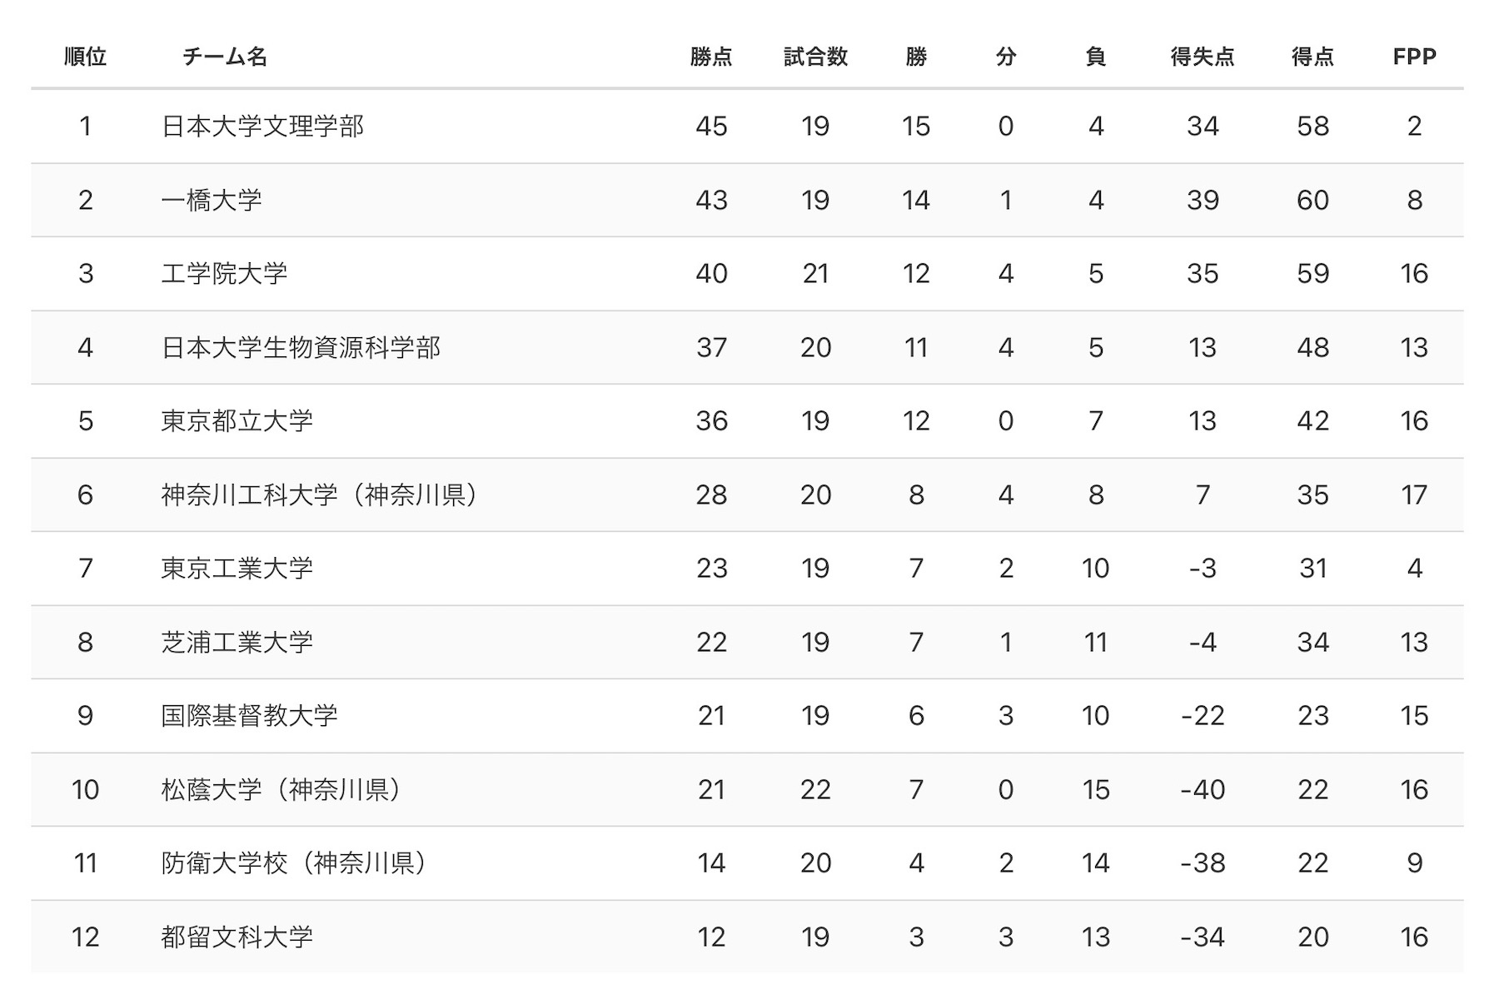Viewport: 1499px width, 999px height.
Task: Select team 一橋大学
Action: coord(212,200)
